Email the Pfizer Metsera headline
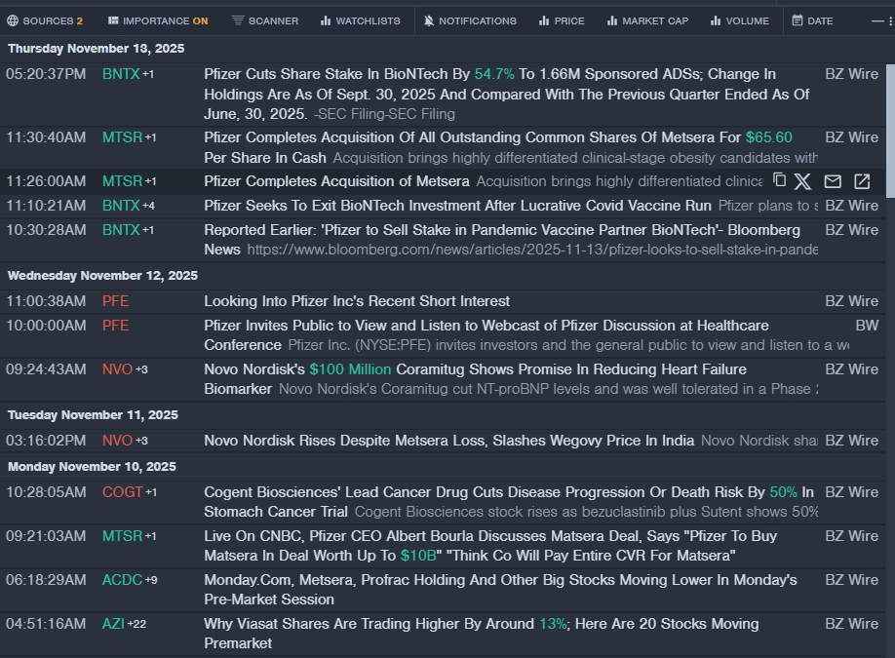The height and width of the screenshot is (658, 895). (x=833, y=181)
